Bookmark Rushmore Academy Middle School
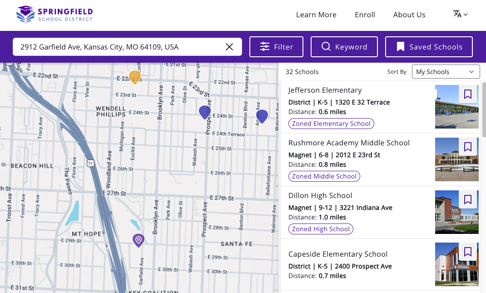This screenshot has width=486, height=293. tap(468, 147)
